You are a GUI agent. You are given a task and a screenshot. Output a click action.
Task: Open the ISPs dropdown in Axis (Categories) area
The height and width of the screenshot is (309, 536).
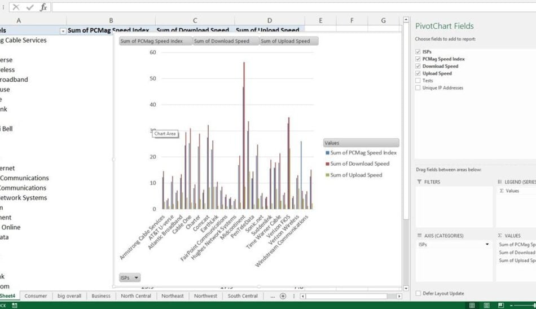coord(487,244)
